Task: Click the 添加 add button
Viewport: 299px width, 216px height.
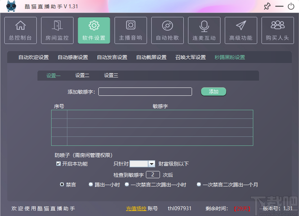Action: 213,91
